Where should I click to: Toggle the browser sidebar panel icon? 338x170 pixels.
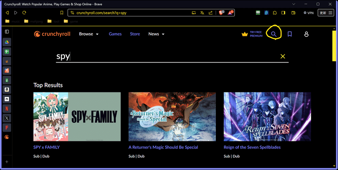(x=283, y=13)
